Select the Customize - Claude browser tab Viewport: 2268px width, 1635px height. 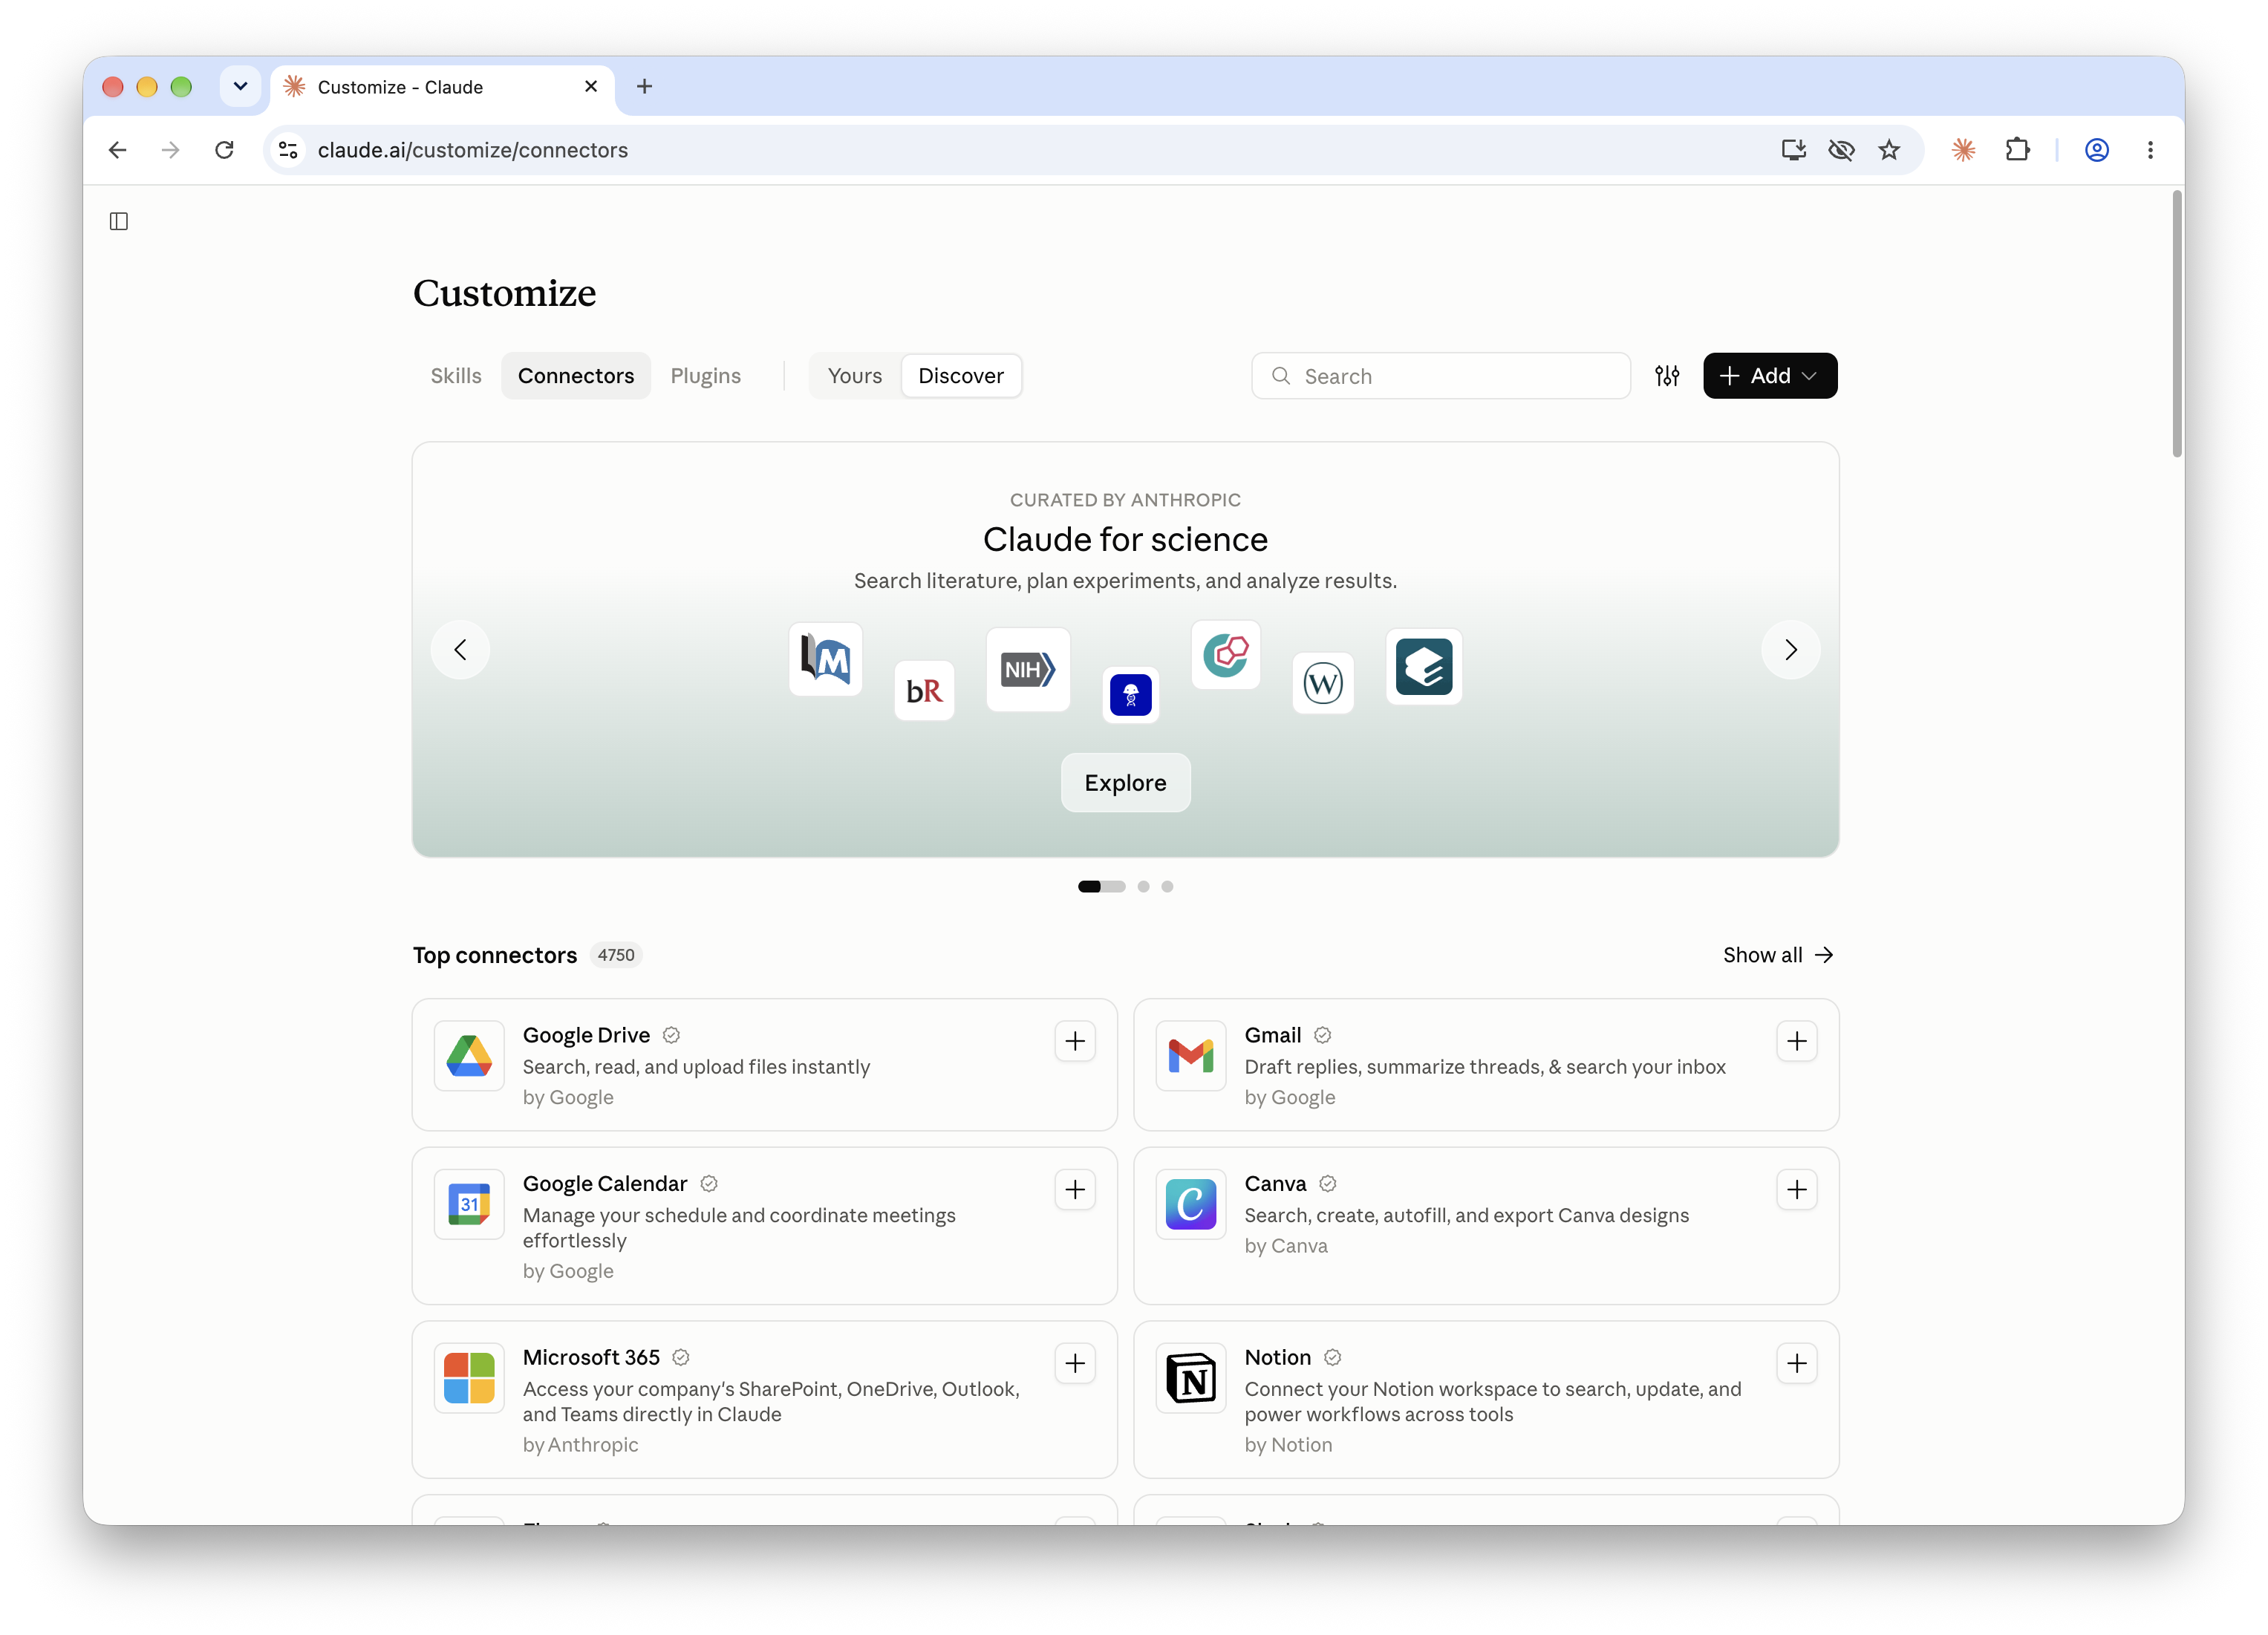point(441,87)
